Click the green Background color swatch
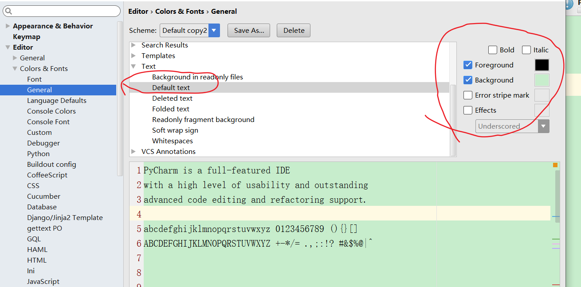Screen dimensions: 581x287 pos(542,80)
